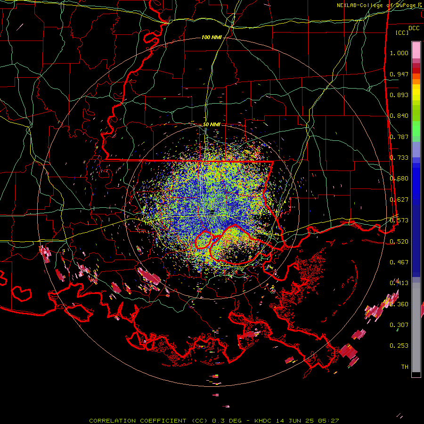Click the black radar site marker at center
Viewport: 424px width, 424px height.
[x=212, y=212]
